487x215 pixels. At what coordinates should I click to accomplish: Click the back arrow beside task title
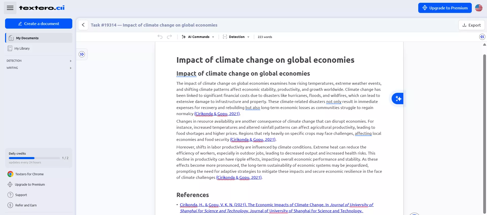[83, 25]
